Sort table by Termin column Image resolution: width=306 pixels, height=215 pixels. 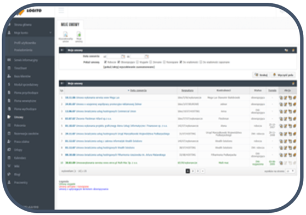click(x=272, y=90)
